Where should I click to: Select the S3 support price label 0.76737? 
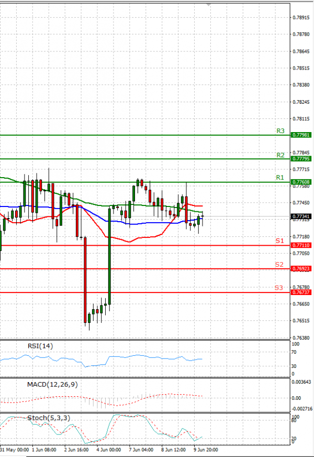coord(301,292)
